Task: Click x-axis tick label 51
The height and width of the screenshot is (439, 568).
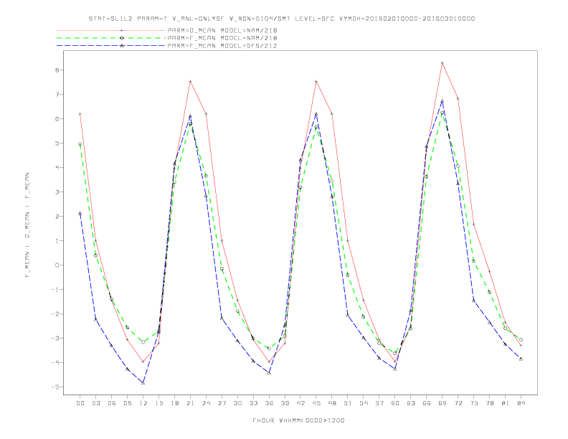Action: 348,403
